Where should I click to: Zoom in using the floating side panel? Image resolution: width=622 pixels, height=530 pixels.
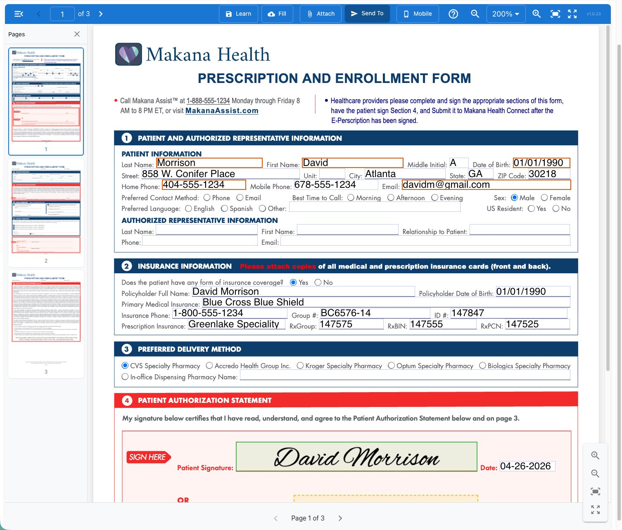pyautogui.click(x=595, y=455)
